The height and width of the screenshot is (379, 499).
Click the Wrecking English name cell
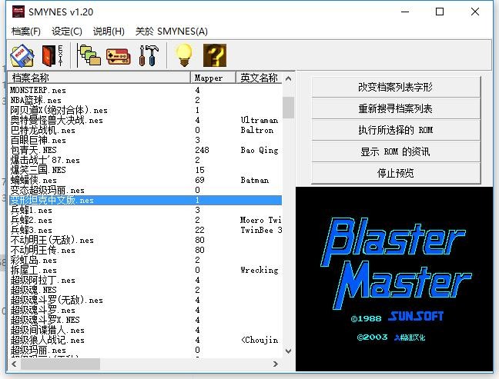coord(260,270)
